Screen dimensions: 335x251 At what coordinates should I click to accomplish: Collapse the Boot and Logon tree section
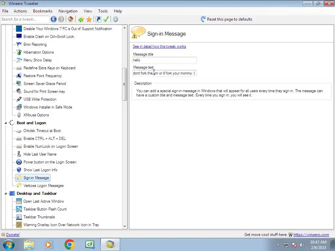pyautogui.click(x=6, y=123)
